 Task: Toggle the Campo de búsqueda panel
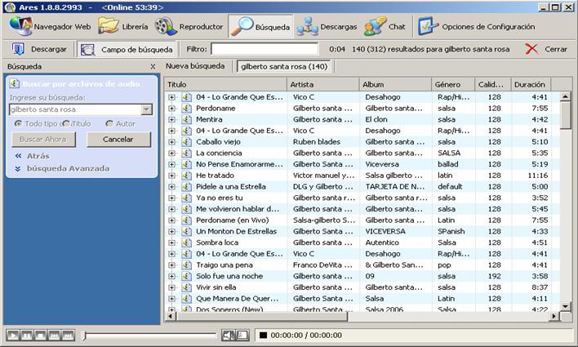[127, 49]
